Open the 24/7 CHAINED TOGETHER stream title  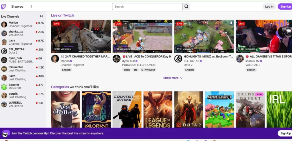(85, 57)
